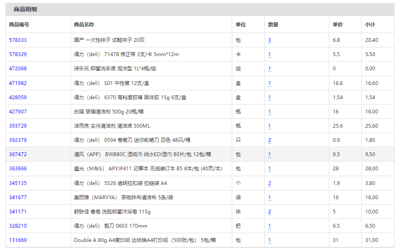Click quantity 1 in row 427907
The image size is (405, 249).
(x=269, y=112)
